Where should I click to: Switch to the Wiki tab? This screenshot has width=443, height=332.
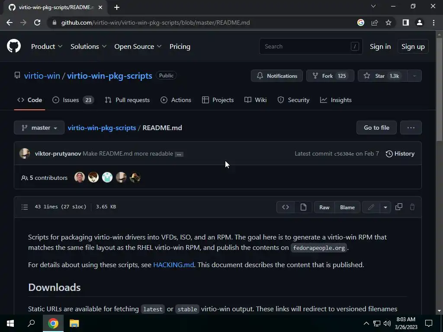tap(255, 100)
